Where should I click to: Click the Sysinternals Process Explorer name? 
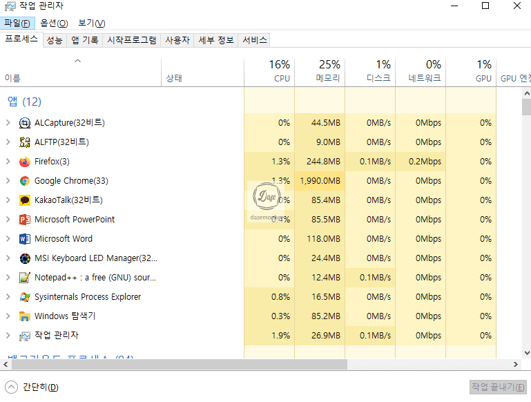pos(88,297)
